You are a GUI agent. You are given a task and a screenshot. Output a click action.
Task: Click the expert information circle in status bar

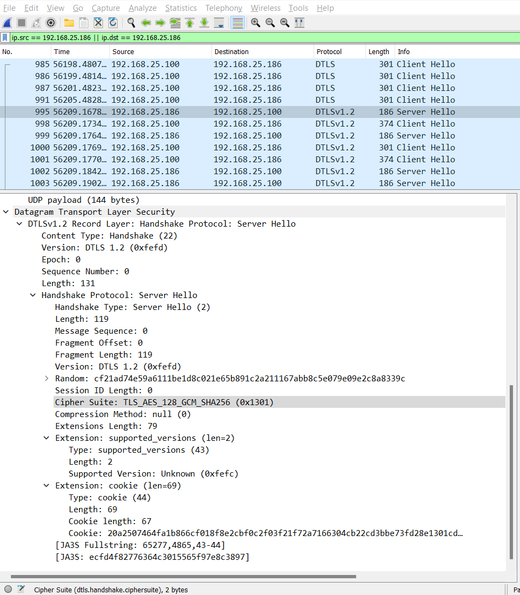[x=8, y=589]
